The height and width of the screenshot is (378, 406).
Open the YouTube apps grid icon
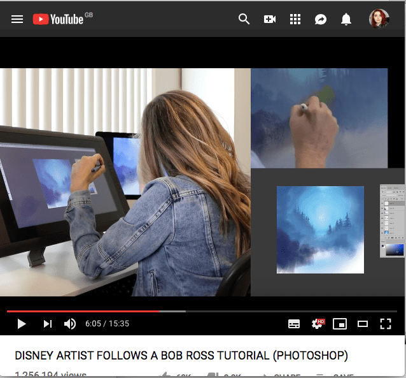295,19
